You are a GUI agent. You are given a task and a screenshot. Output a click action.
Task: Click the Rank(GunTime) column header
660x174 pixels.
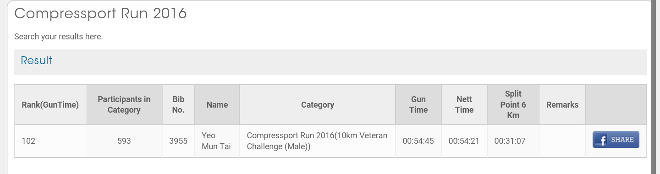coord(50,104)
